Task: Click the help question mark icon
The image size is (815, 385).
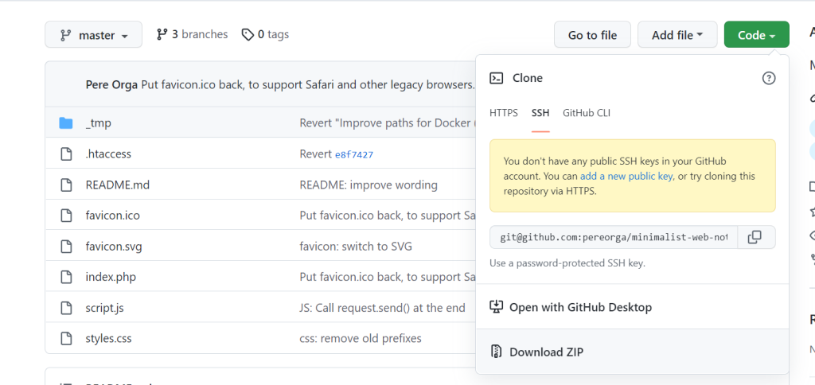Action: click(x=768, y=78)
